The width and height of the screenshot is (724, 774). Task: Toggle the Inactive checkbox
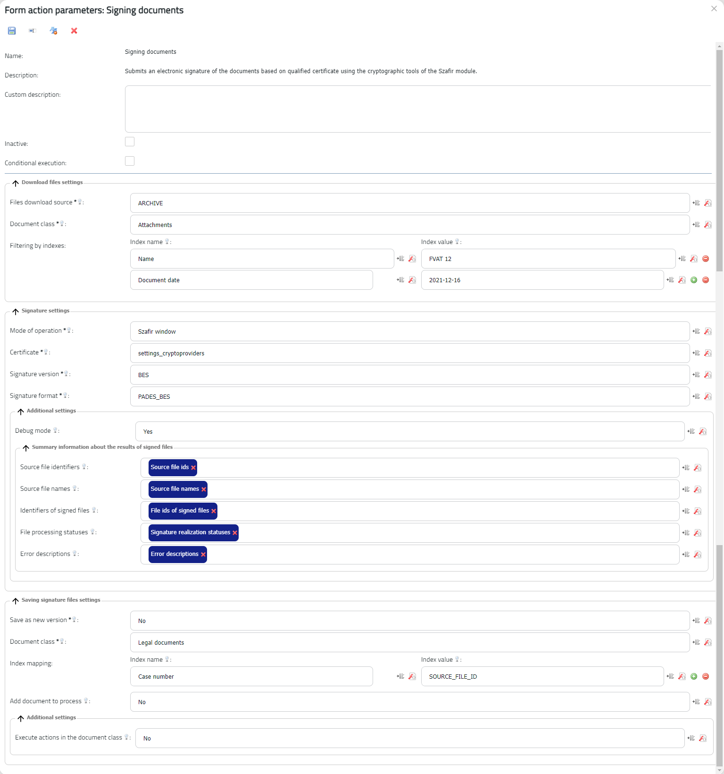click(x=130, y=142)
